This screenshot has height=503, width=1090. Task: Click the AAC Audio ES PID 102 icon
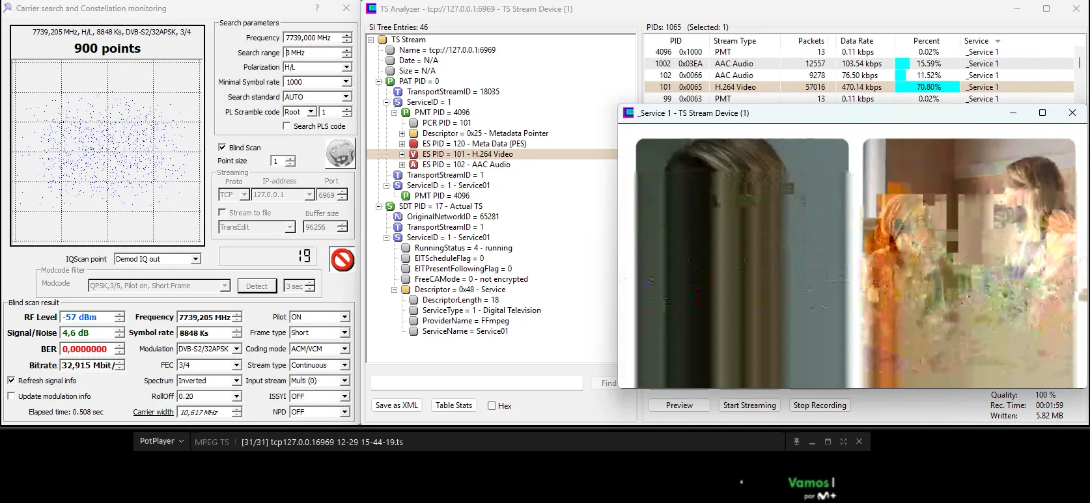point(413,165)
